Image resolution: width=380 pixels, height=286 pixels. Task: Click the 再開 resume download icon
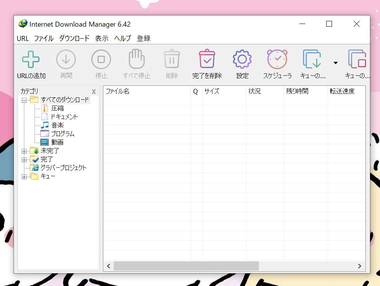coord(66,59)
